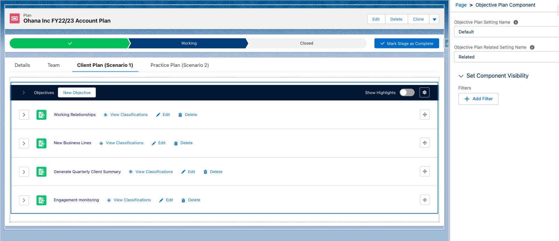Open the Team tab

(x=54, y=65)
